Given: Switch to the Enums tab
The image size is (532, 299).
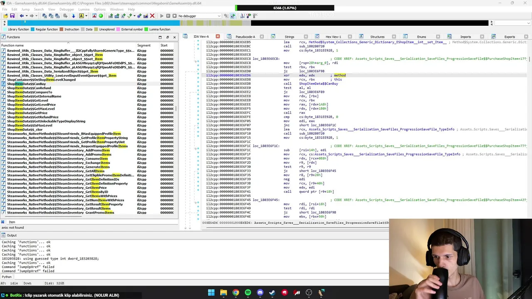Looking at the screenshot, I should coord(421,37).
